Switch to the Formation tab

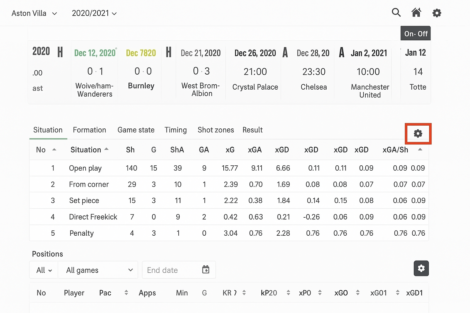(89, 130)
